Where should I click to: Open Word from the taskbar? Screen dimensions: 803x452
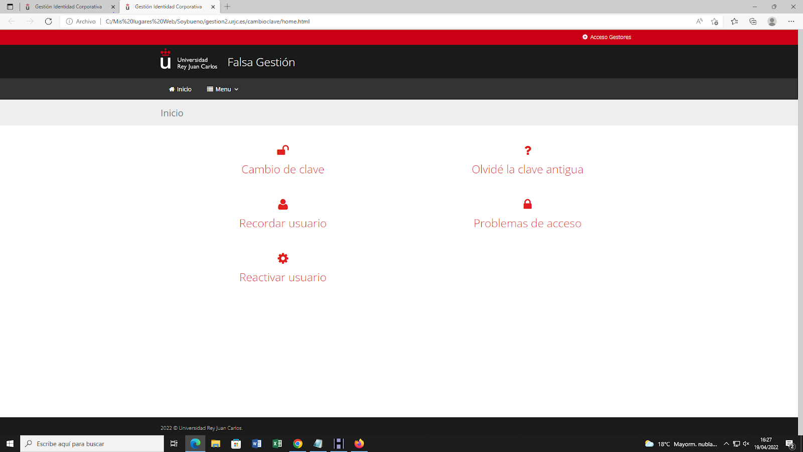[256, 443]
